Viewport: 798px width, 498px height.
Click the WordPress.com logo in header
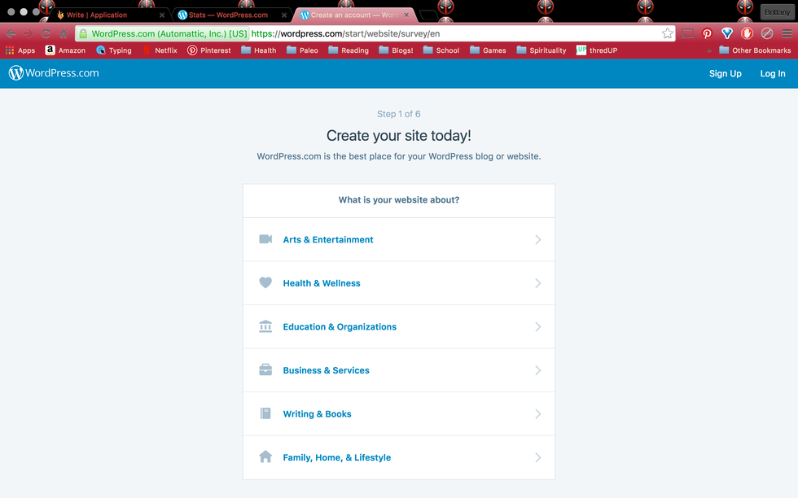point(54,73)
